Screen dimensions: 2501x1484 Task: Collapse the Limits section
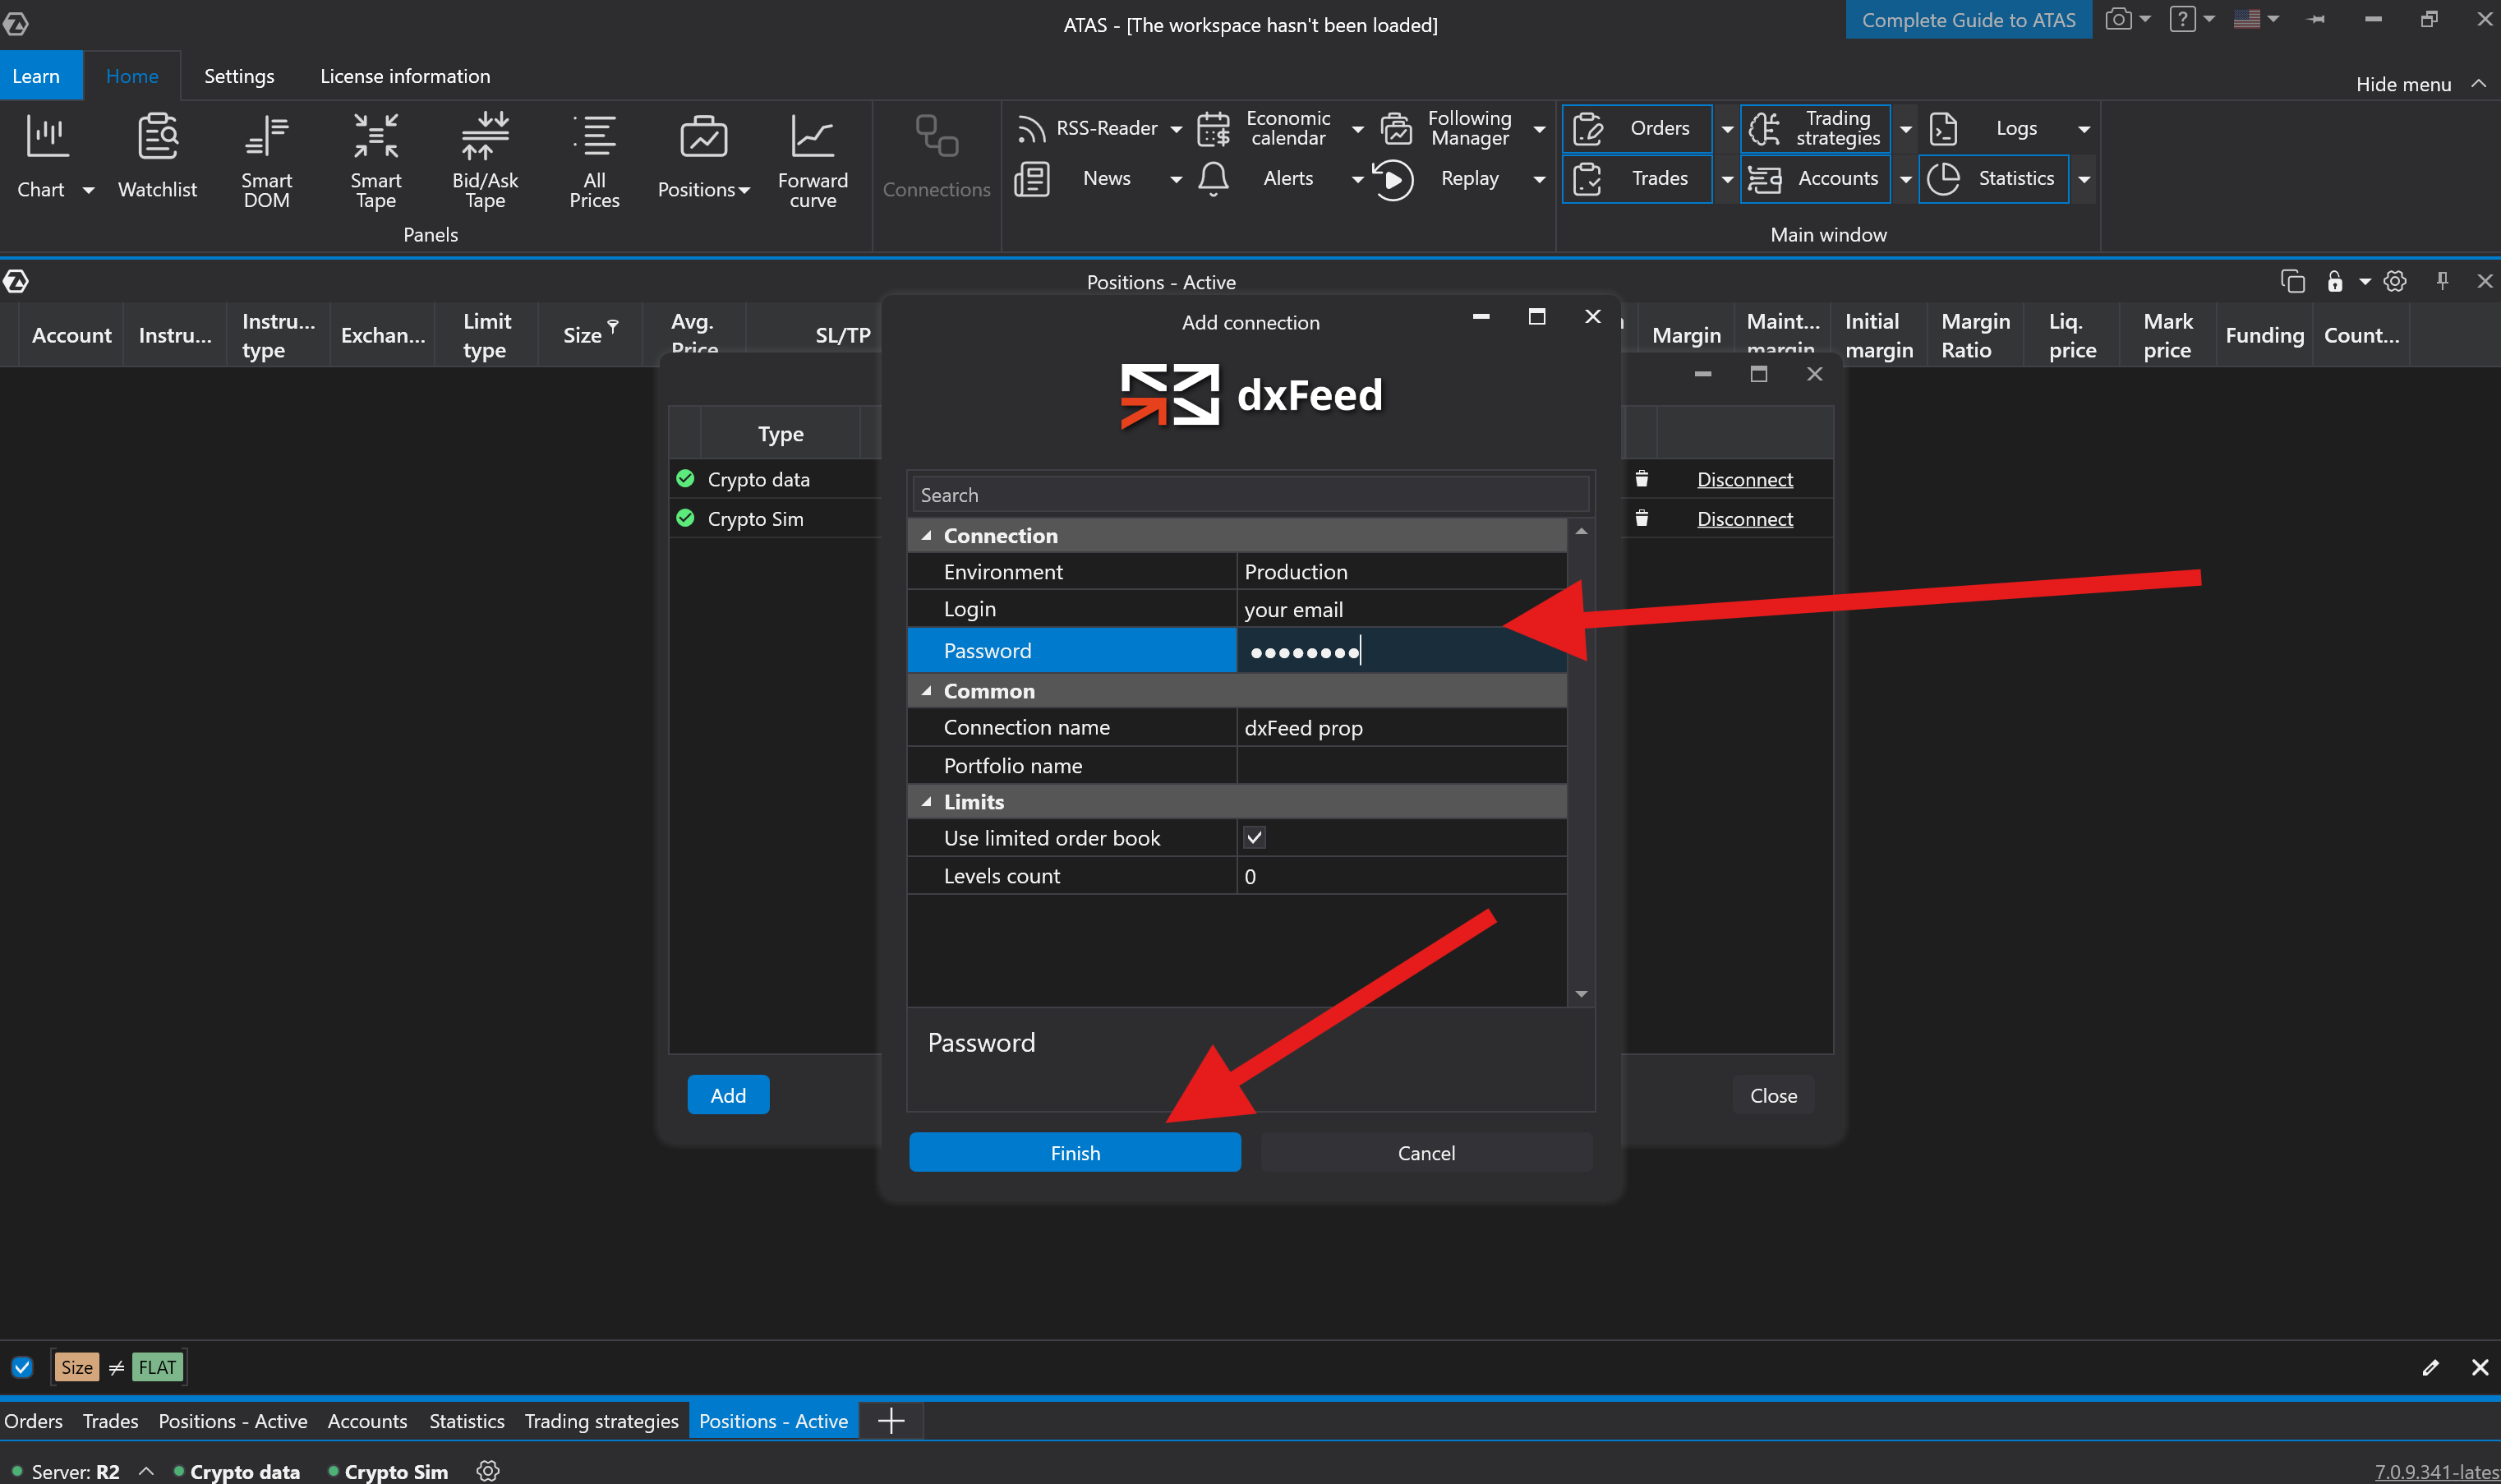click(x=927, y=802)
